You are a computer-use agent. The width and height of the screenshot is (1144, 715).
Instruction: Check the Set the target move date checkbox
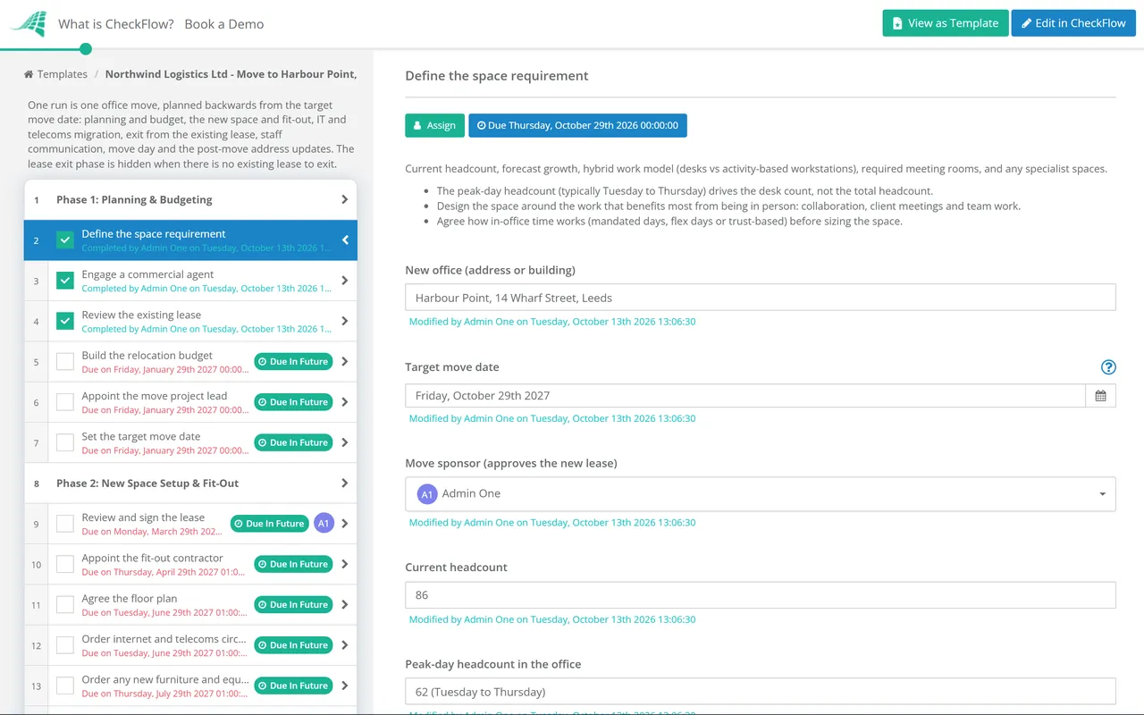click(x=65, y=442)
